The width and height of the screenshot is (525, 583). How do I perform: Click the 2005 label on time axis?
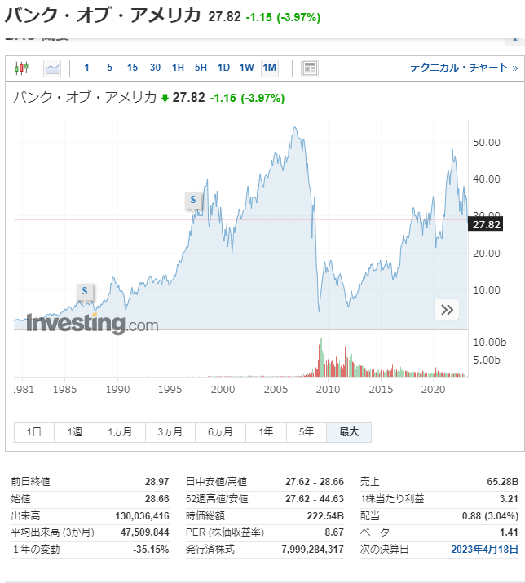[276, 390]
